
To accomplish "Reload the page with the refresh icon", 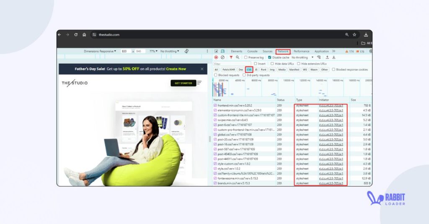I will [x=76, y=35].
